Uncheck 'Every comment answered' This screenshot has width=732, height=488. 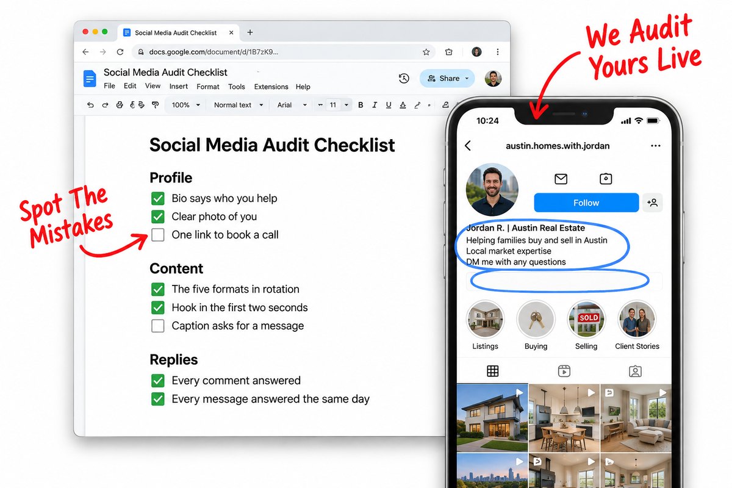[157, 381]
